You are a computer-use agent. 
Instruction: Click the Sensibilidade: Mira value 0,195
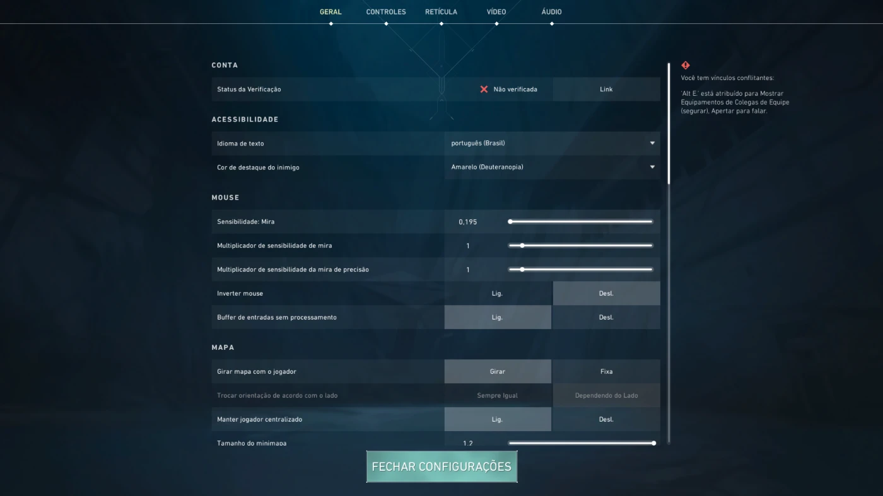point(468,222)
